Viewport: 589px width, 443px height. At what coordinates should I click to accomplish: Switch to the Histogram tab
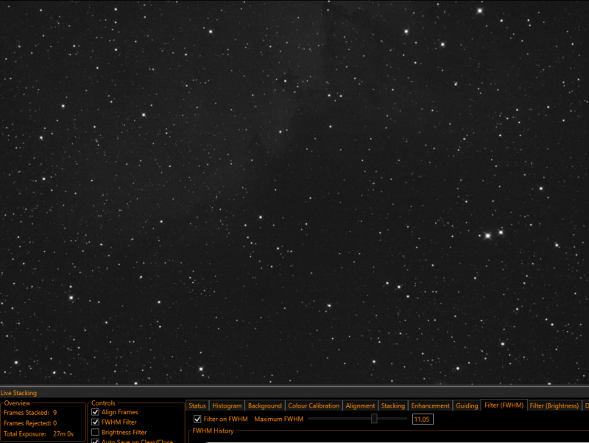(x=227, y=405)
